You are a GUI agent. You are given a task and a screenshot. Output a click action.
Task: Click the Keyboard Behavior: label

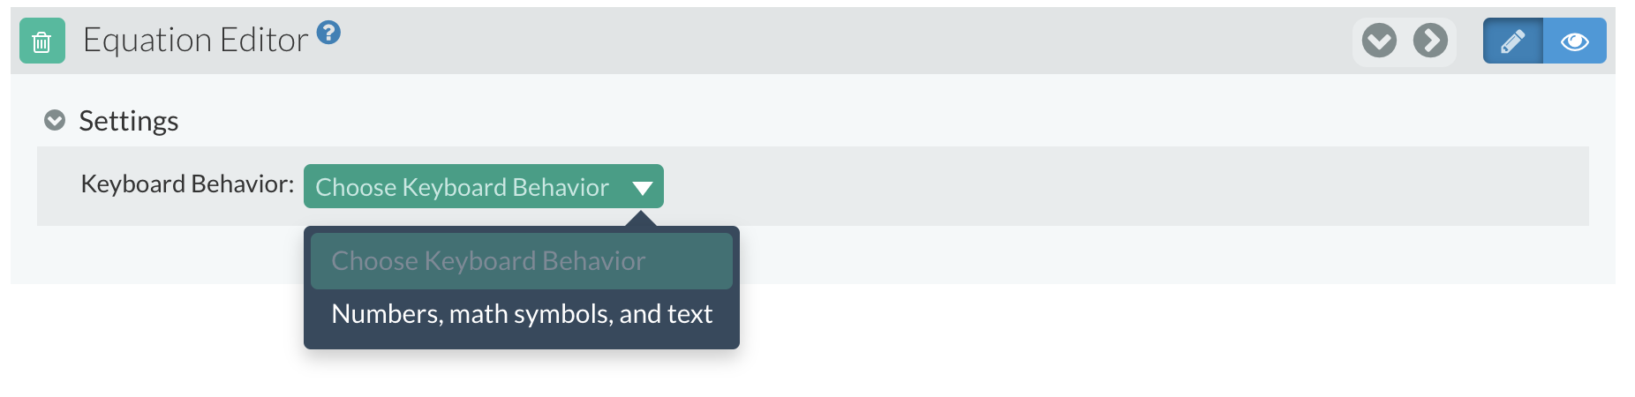coord(187,184)
